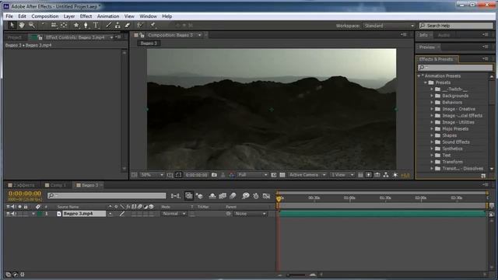Select the star Shape tool

coord(76,25)
